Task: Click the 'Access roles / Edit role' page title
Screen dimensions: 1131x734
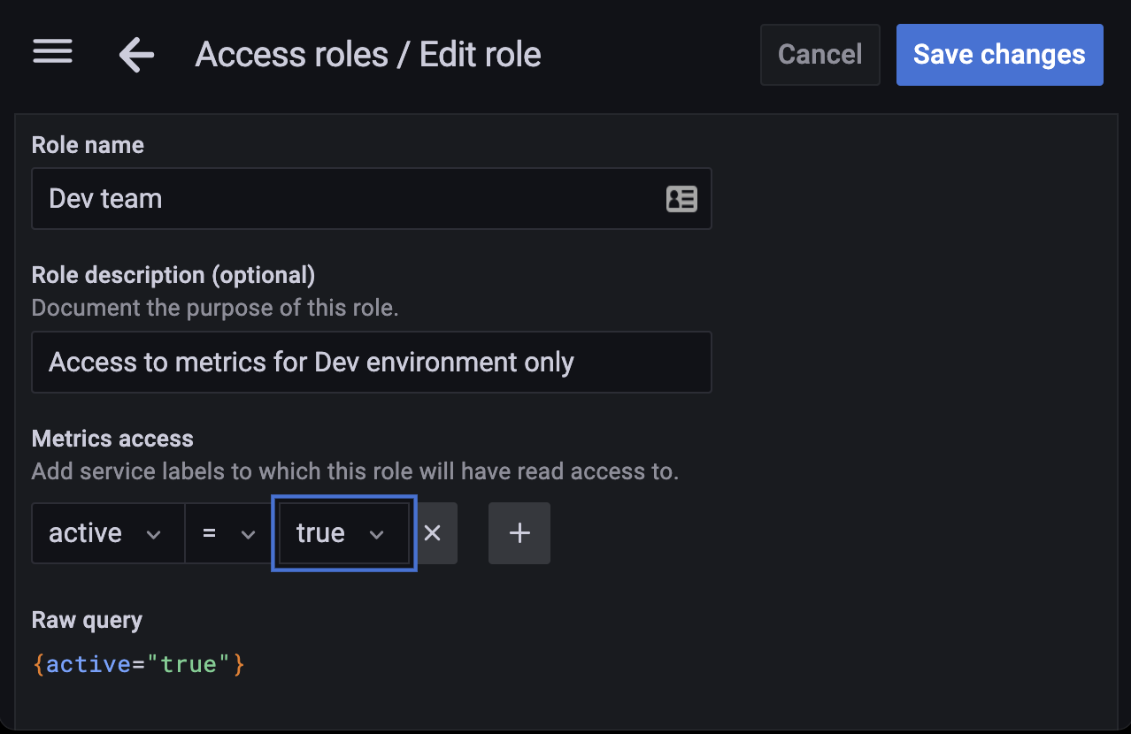Action: coord(368,55)
